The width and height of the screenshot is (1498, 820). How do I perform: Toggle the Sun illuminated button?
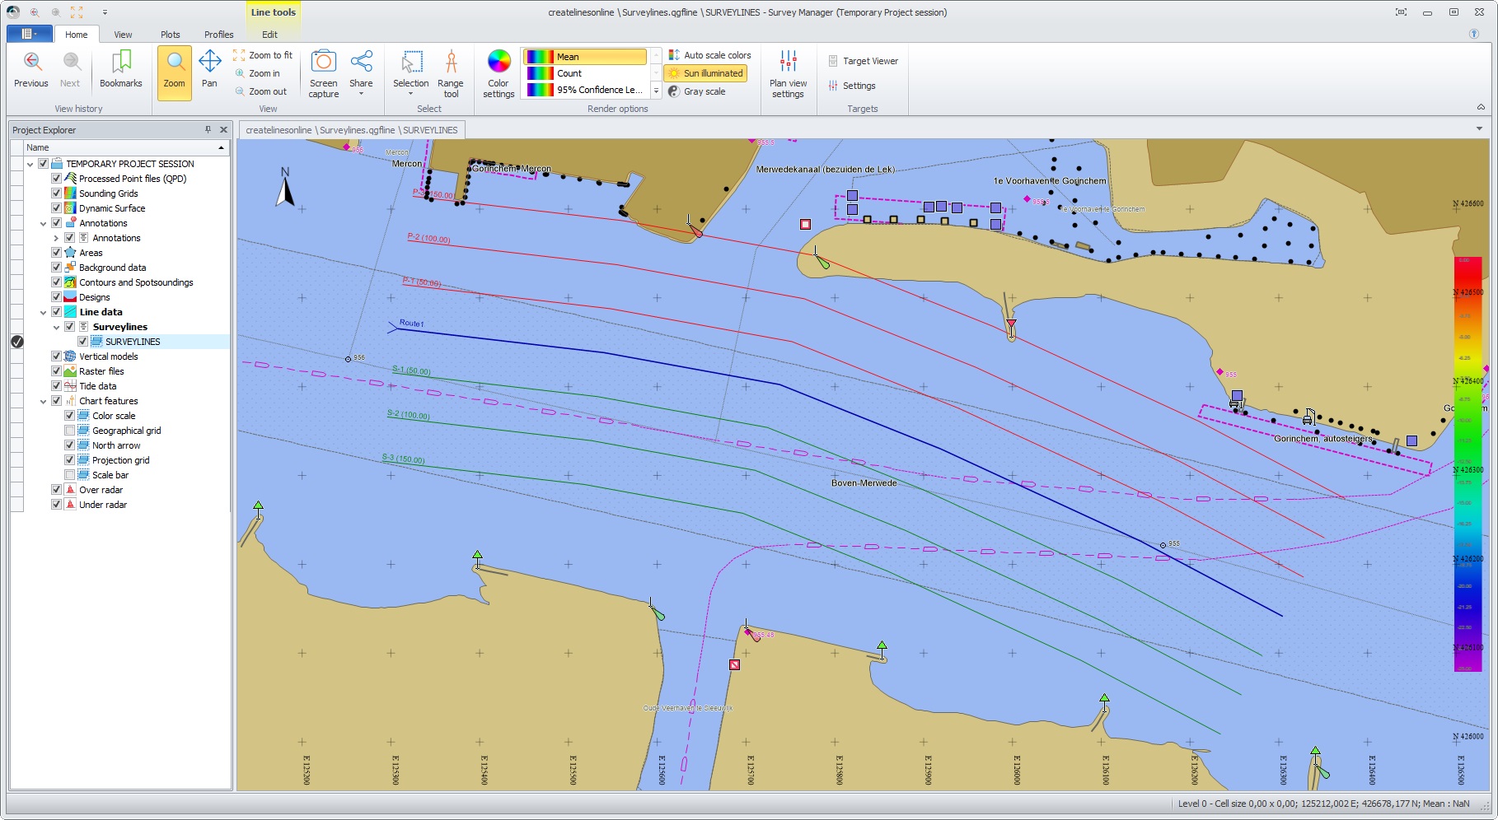[x=705, y=73]
